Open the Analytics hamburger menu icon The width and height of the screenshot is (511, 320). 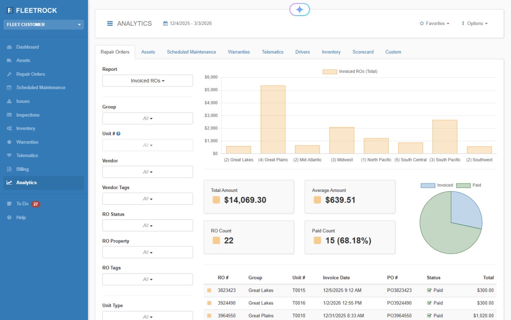coord(110,24)
